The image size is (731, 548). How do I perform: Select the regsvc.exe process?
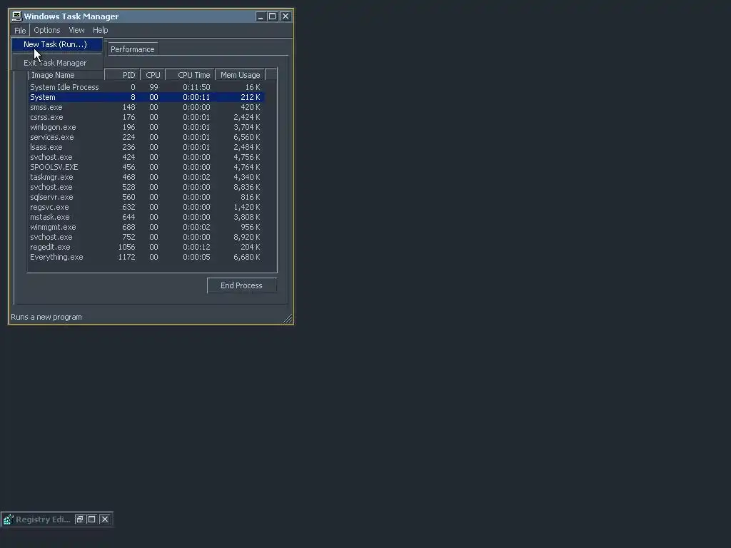[x=146, y=208]
